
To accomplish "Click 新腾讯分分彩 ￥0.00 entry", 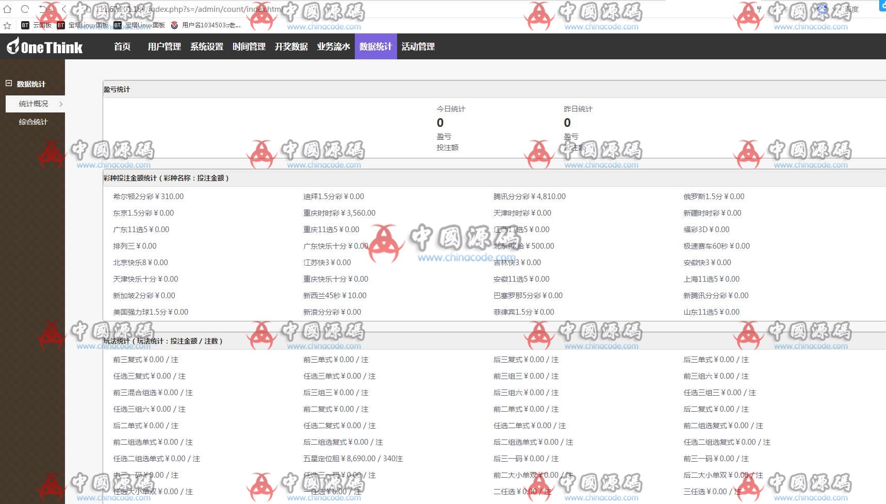I will pyautogui.click(x=716, y=296).
